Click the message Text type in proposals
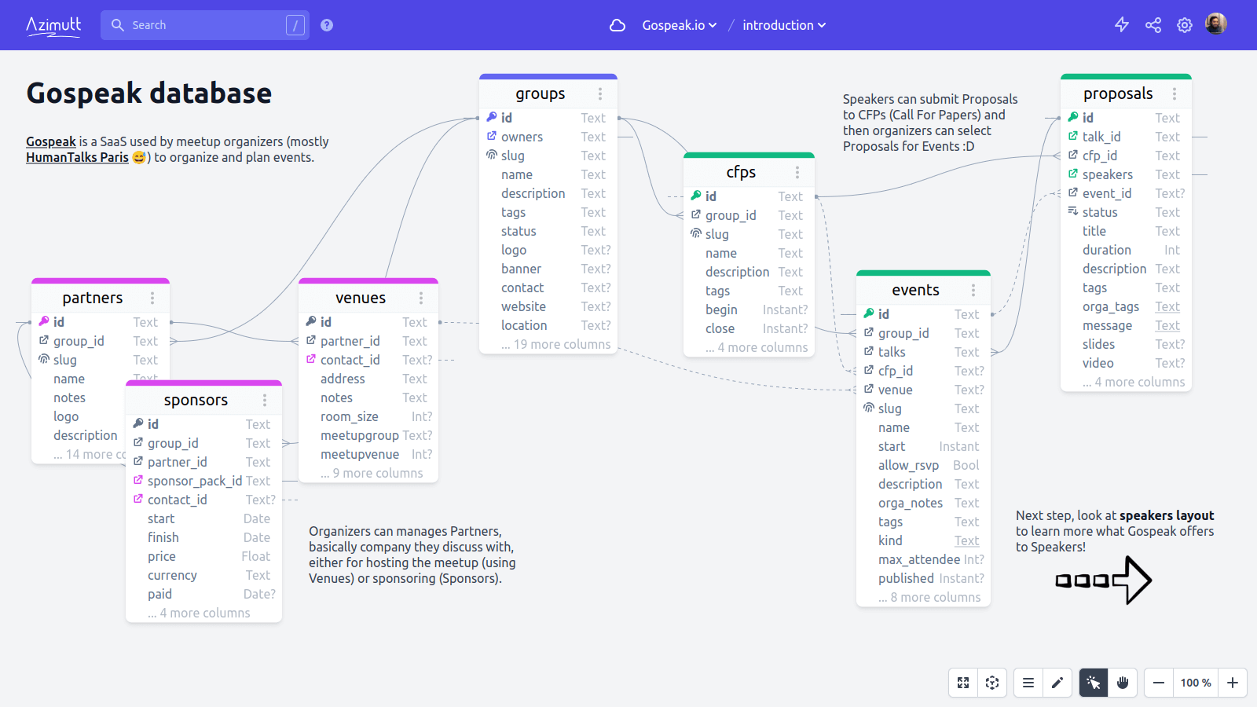 click(1167, 325)
